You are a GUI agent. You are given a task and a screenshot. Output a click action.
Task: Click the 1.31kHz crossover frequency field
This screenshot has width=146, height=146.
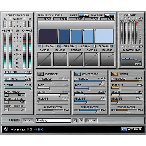pos(84,46)
